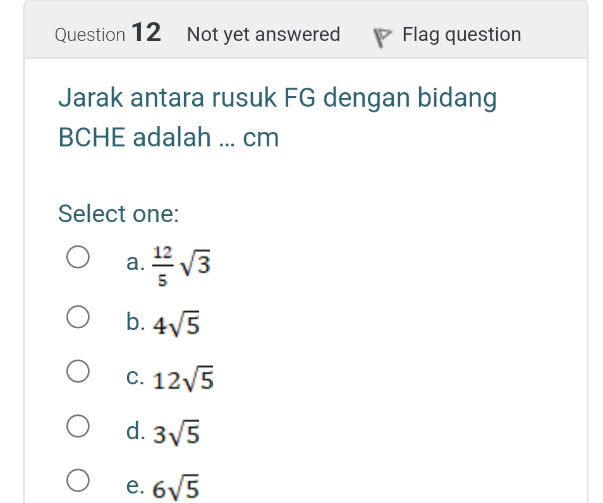
Task: Click the 'BCHE adalah ... cm' question line
Action: [x=169, y=138]
